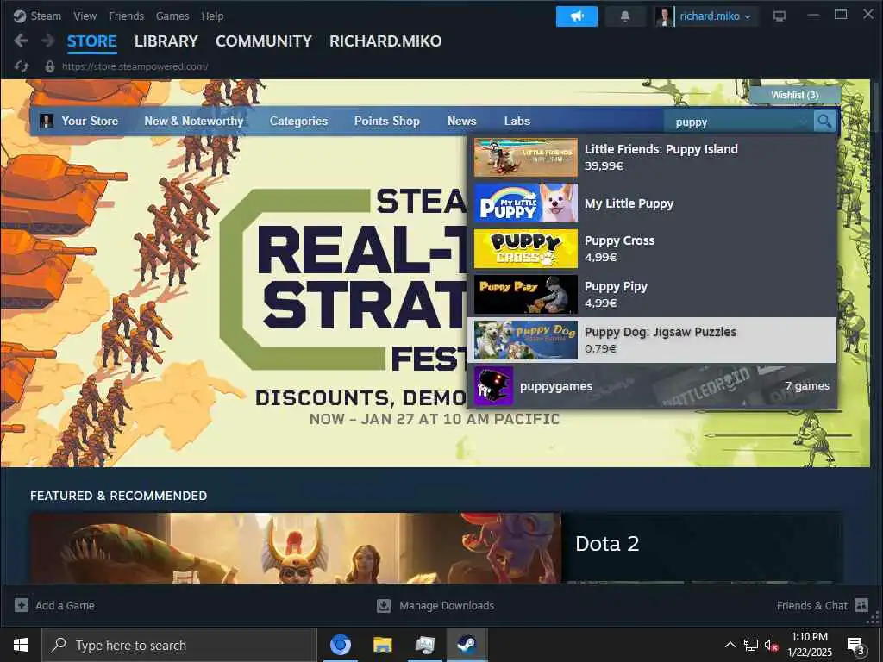Click the Add a Game plus icon
Screen dimensions: 883x662
(x=22, y=605)
